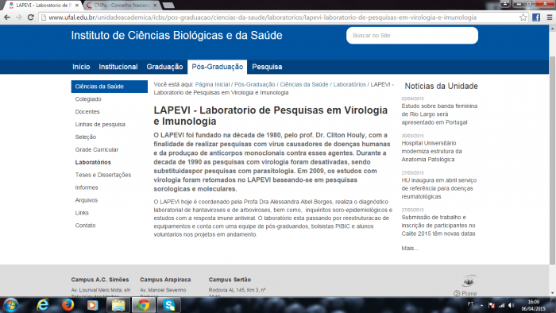Click Página Inicial breadcrumb link

point(212,84)
